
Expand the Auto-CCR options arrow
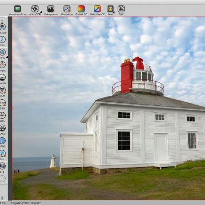41,12
